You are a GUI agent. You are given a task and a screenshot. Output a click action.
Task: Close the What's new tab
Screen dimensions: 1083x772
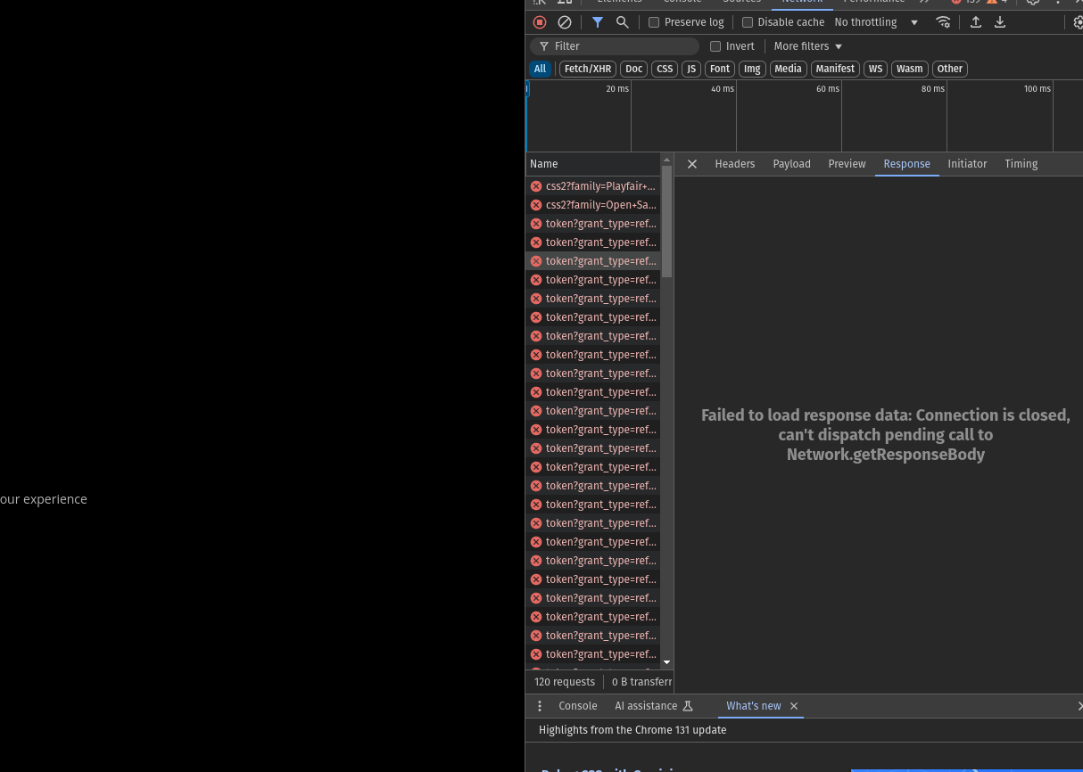[794, 706]
